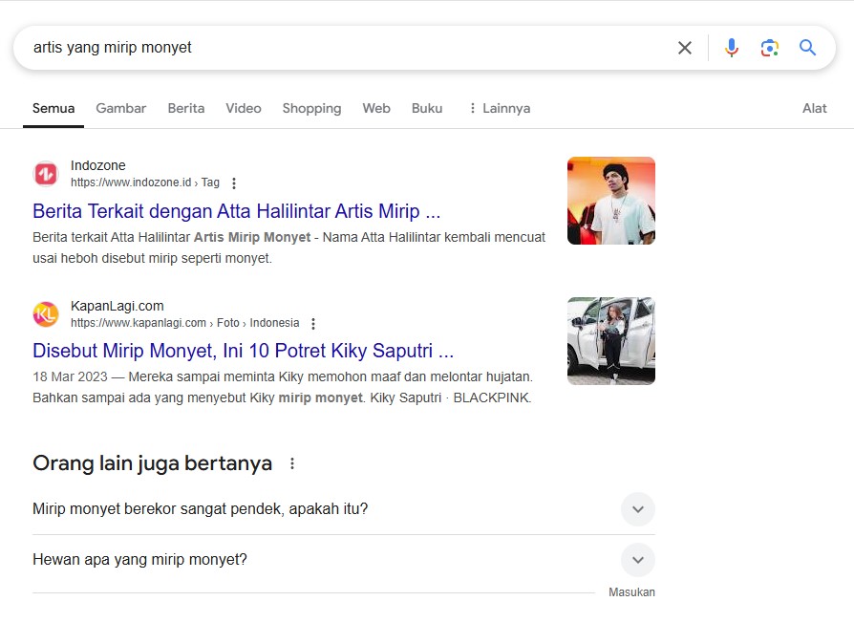Expand Hewan apa yang mirip monyet question
The image size is (854, 623).
tap(638, 560)
